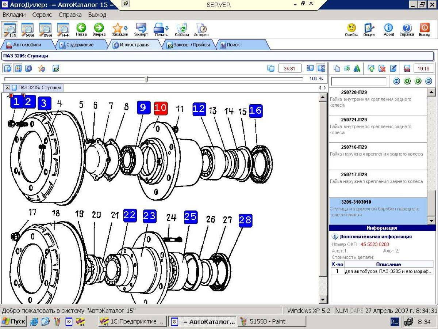Open the Закладки bookmarks dropdown arrow
Image resolution: width=438 pixels, height=329 pixels.
point(126,27)
